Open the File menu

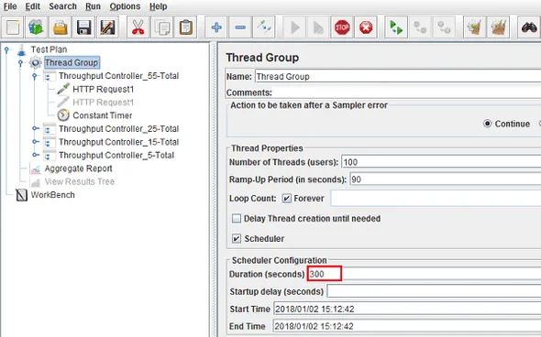pyautogui.click(x=10, y=6)
